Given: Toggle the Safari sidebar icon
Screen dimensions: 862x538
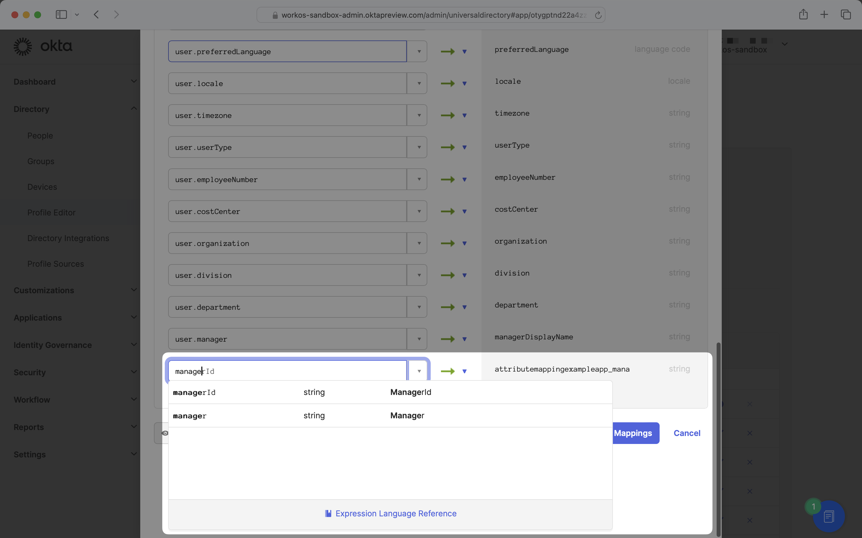Looking at the screenshot, I should click(x=61, y=15).
